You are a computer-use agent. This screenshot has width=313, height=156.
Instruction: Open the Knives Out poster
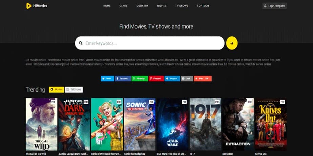click(271, 124)
